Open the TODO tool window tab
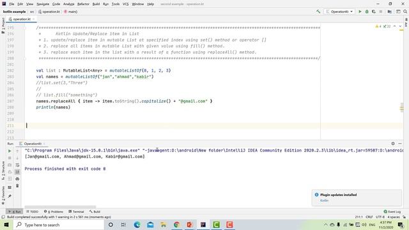This screenshot has width=409, height=230. click(x=33, y=211)
